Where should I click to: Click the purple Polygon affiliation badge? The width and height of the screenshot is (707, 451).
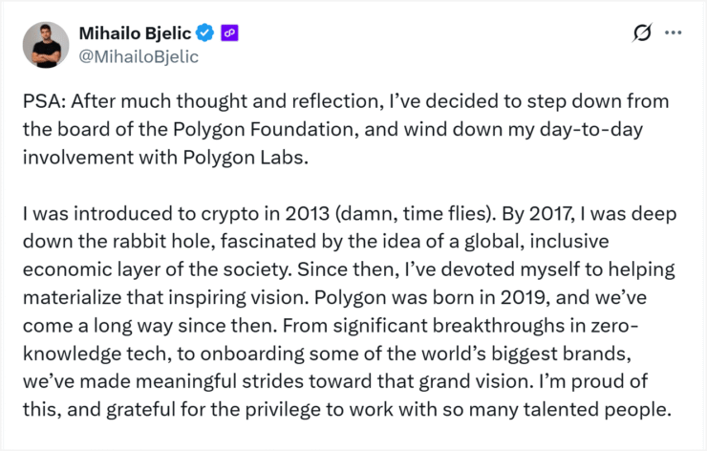[x=229, y=32]
